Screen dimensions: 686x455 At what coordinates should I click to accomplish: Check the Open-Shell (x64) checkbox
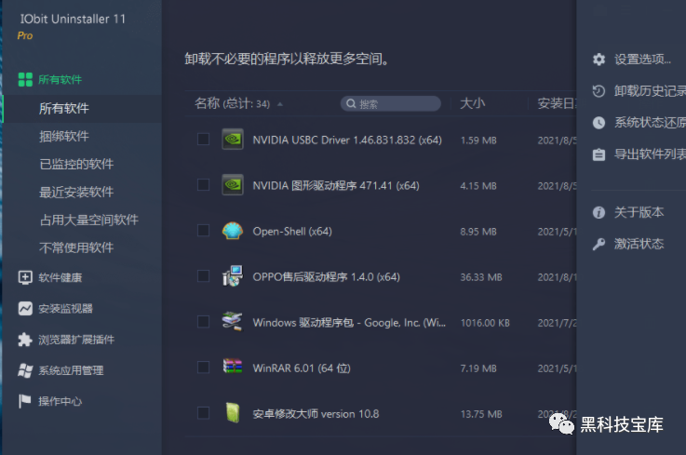(x=203, y=230)
